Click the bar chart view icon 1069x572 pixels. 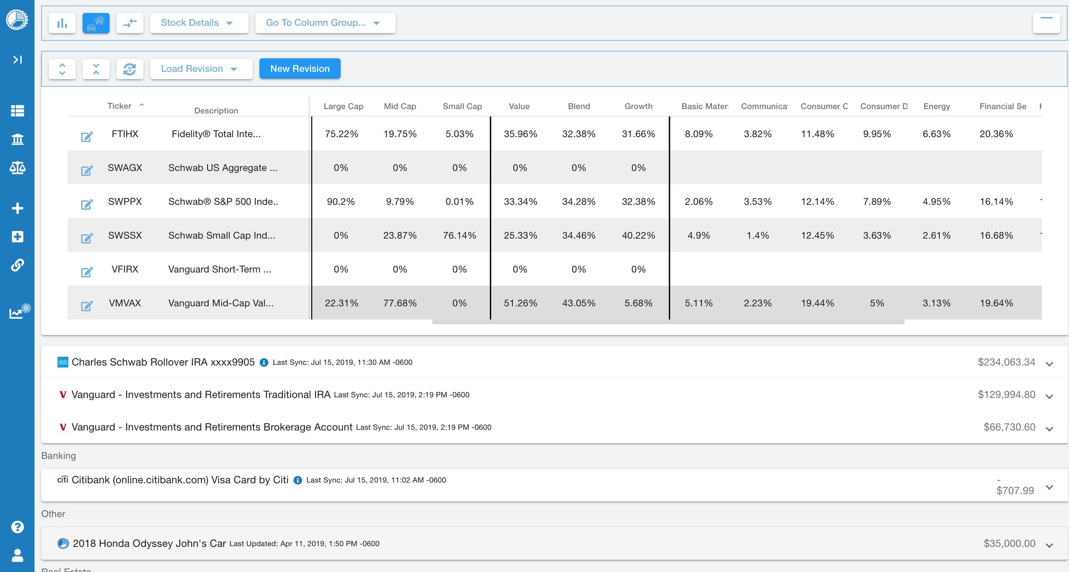point(62,23)
